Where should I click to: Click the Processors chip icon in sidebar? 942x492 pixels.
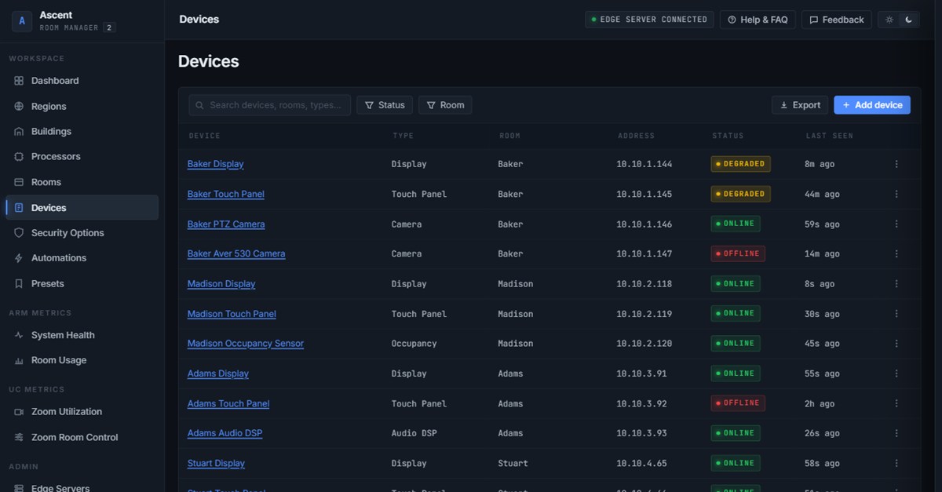point(19,157)
